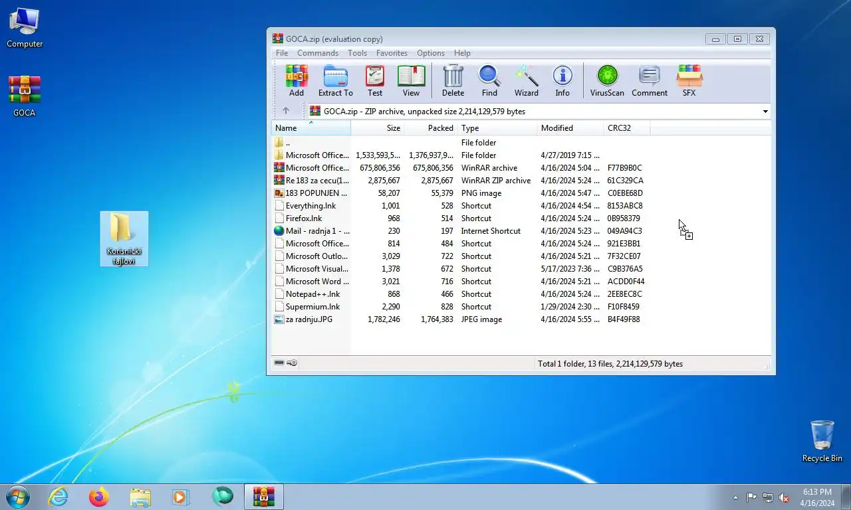
Task: Open the View toolbar icon
Action: coord(411,81)
